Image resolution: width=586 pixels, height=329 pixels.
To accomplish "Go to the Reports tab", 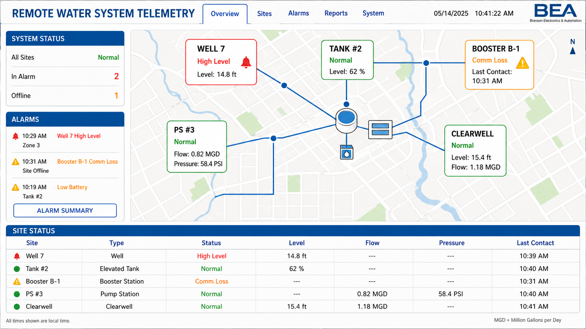I will point(336,13).
